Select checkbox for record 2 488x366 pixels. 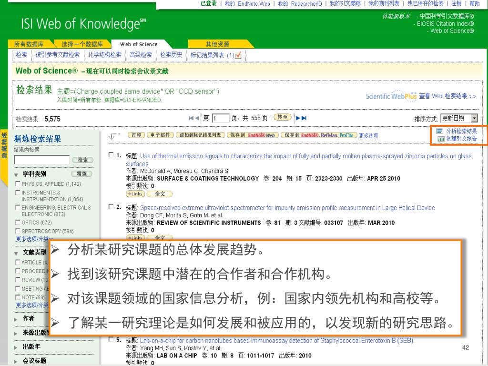111,207
